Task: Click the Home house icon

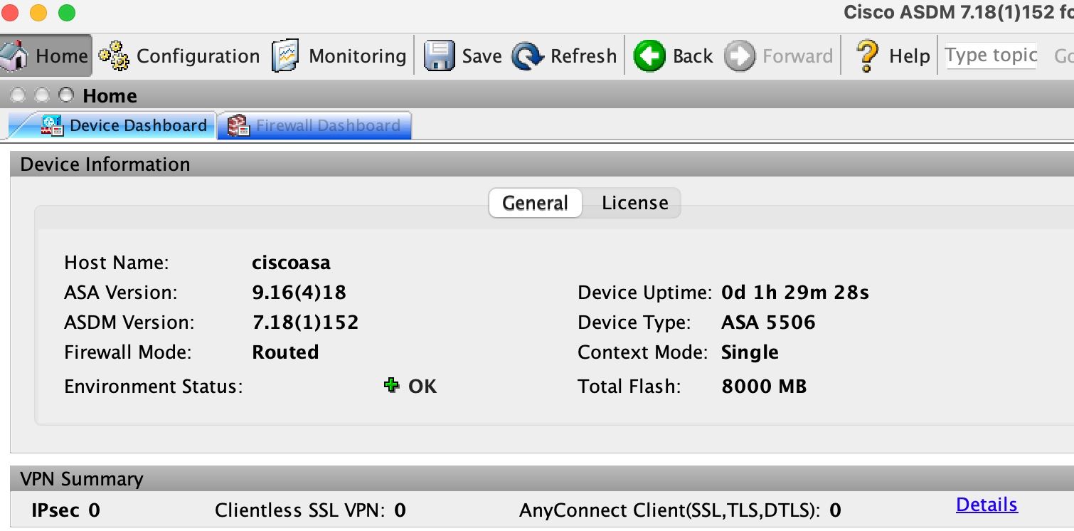Action: pyautogui.click(x=14, y=56)
